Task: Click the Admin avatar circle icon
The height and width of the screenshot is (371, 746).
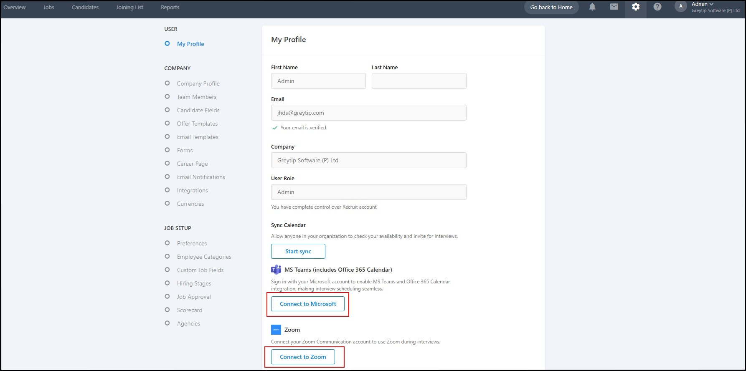Action: pos(681,6)
